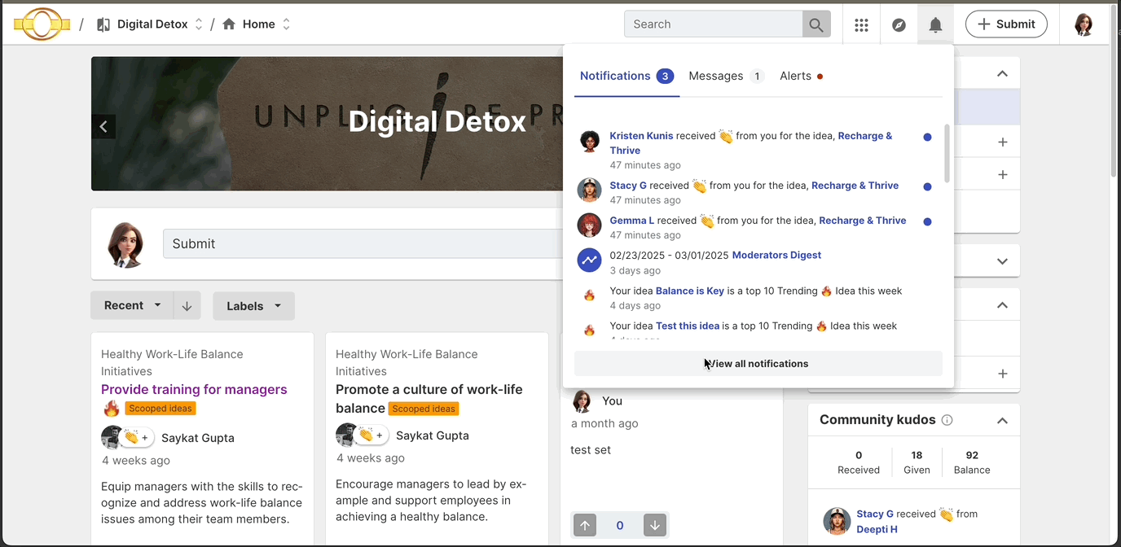Click the Submit idea input box
The width and height of the screenshot is (1121, 547).
[363, 244]
